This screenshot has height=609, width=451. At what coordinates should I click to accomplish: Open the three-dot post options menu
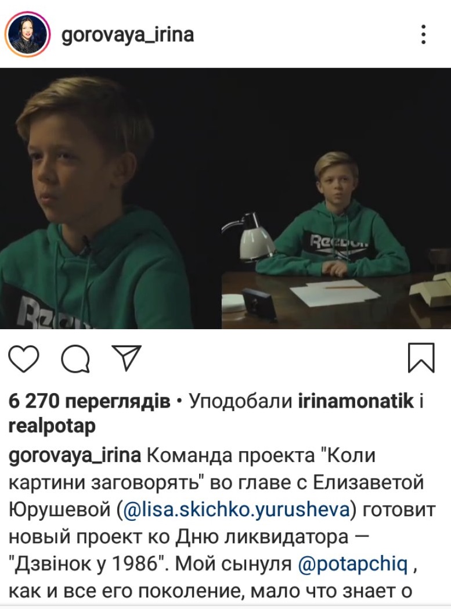tap(423, 35)
